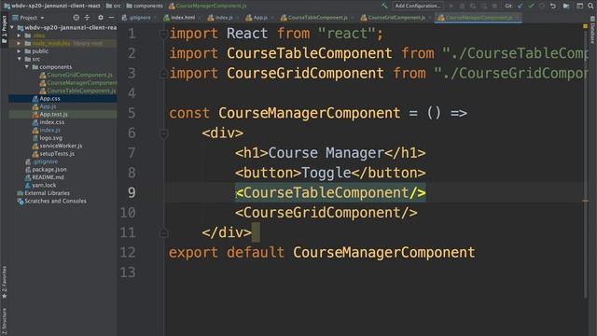Toggle the Structure tool window stripe
This screenshot has height=336, width=597.
(x=4, y=321)
